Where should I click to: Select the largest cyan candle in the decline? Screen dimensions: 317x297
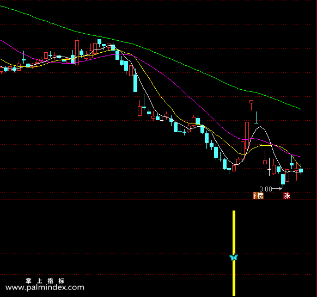135,83
